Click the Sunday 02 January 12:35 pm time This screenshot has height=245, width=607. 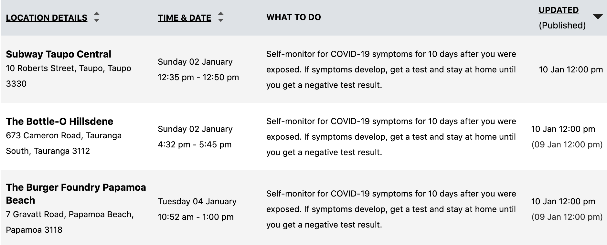point(198,69)
